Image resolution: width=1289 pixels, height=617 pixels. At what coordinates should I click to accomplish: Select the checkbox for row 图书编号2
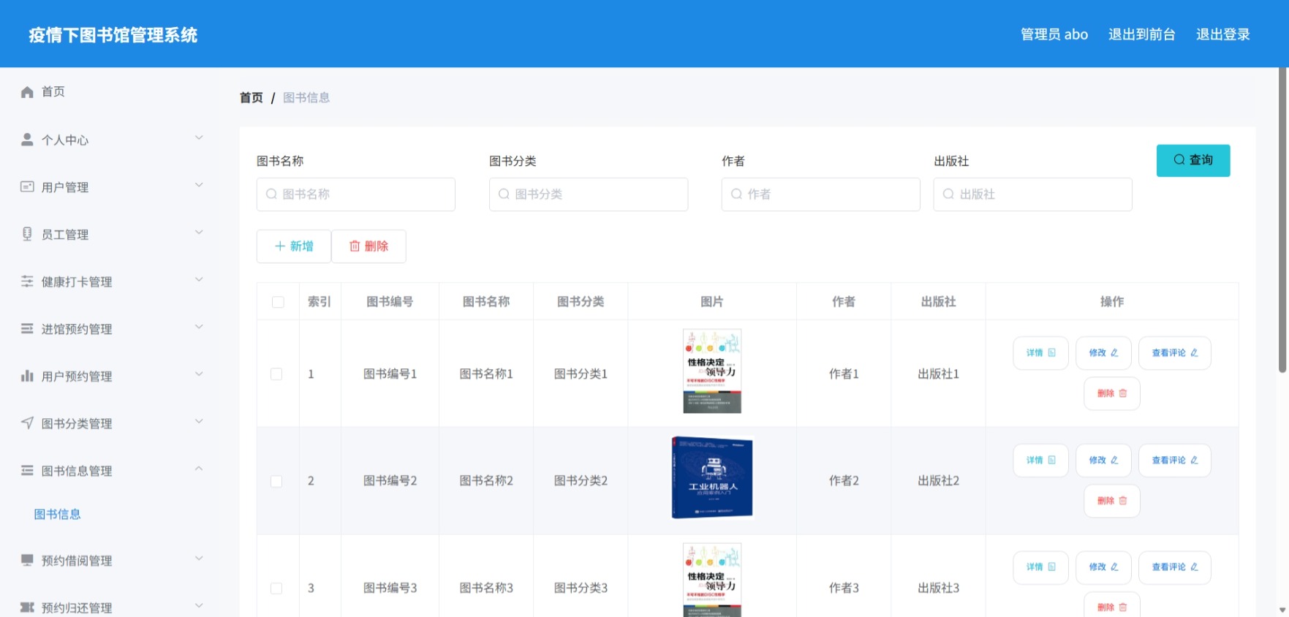(276, 481)
